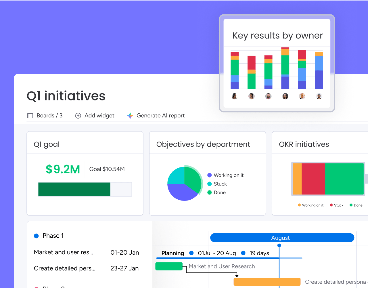The image size is (368, 288).
Task: Click Done pie legend dot
Action: point(210,192)
